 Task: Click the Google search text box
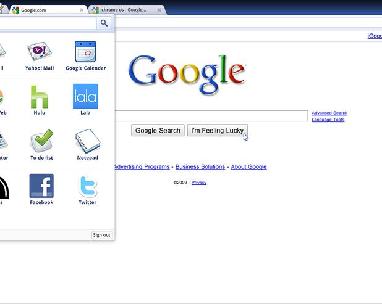point(211,116)
